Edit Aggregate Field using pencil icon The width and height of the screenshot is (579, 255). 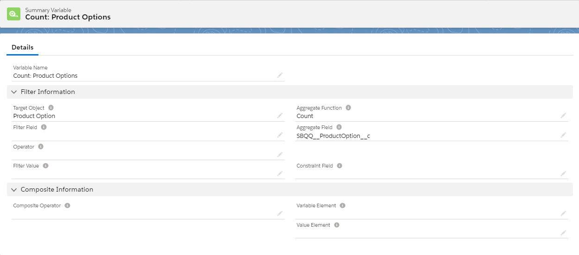pyautogui.click(x=563, y=135)
